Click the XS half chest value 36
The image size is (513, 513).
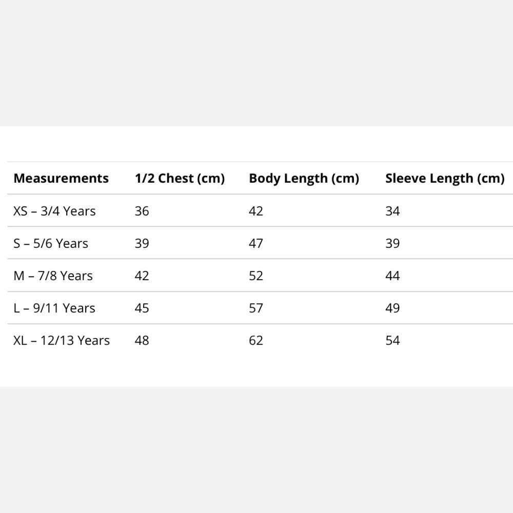tap(142, 211)
